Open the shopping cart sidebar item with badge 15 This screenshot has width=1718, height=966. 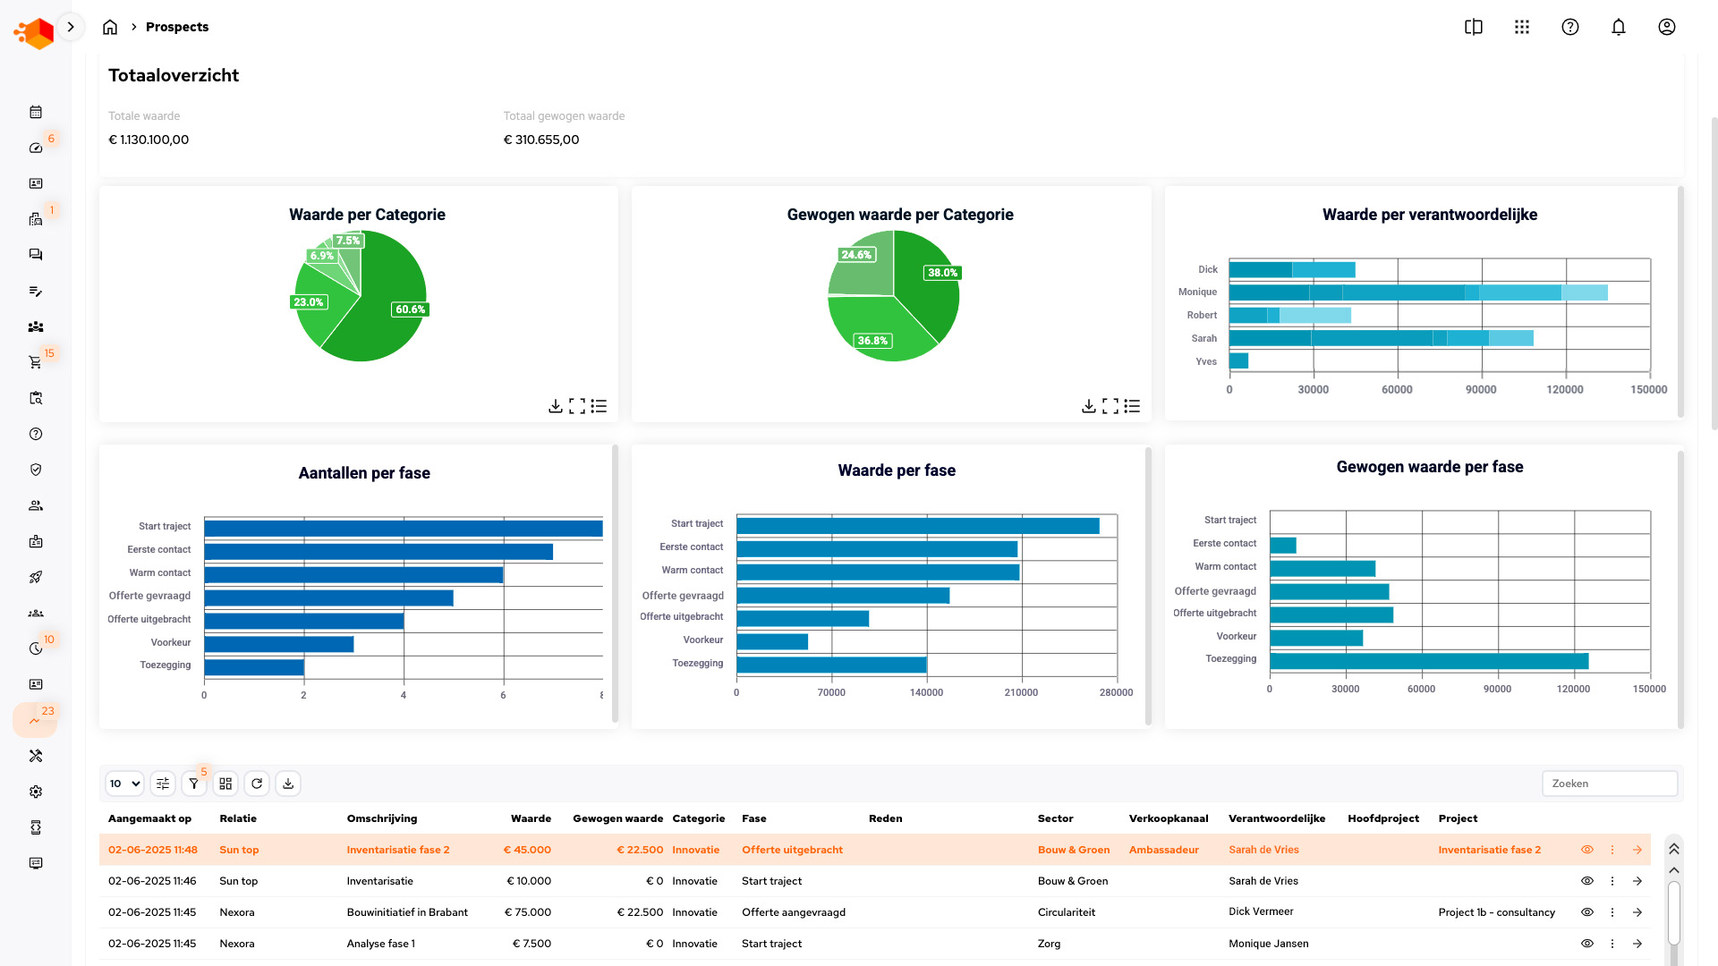coord(36,362)
